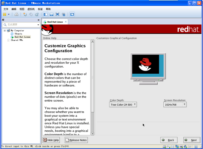The height and width of the screenshot is (149, 203).
Task: Enter full screen mode icon
Action: pos(57,14)
